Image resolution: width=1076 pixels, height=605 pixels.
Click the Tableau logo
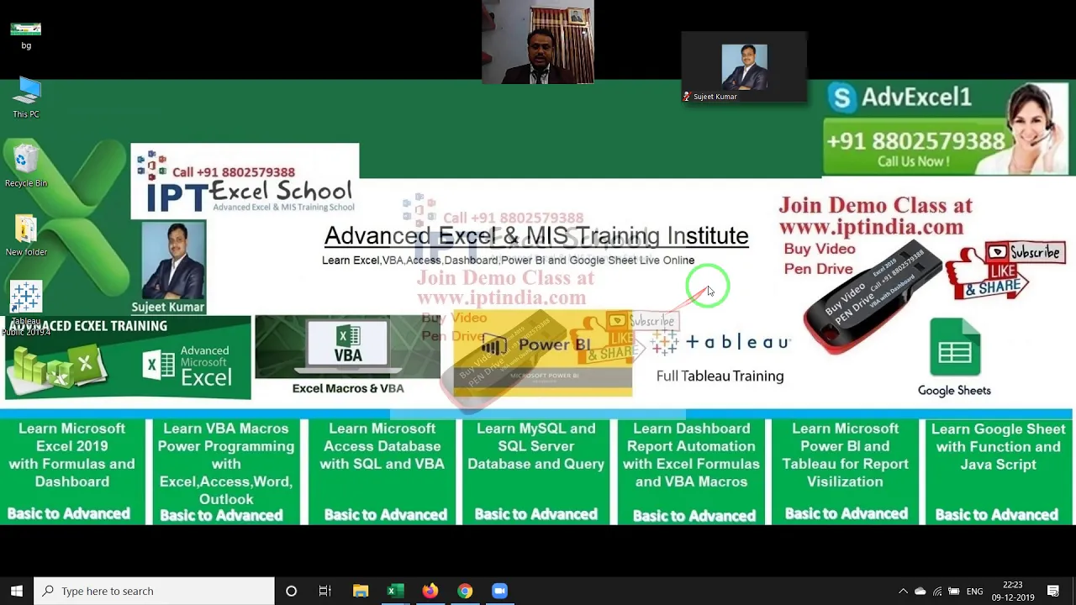[x=721, y=342]
